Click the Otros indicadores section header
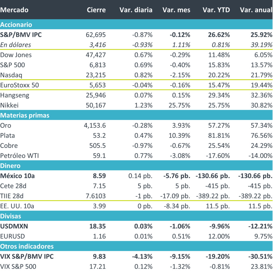 pyautogui.click(x=27, y=246)
